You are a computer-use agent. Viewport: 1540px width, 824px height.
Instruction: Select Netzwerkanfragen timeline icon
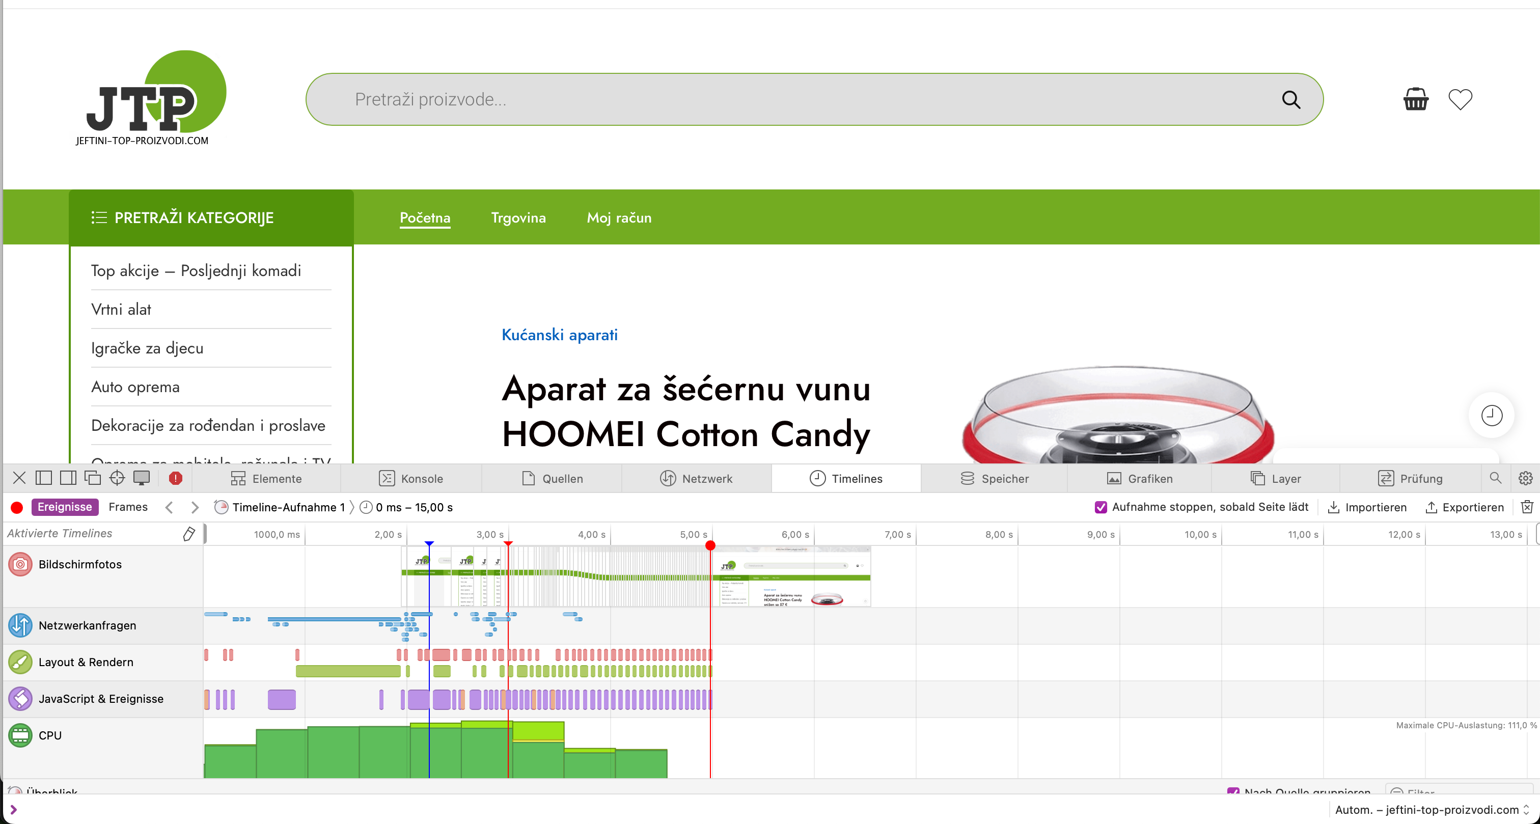coord(20,625)
